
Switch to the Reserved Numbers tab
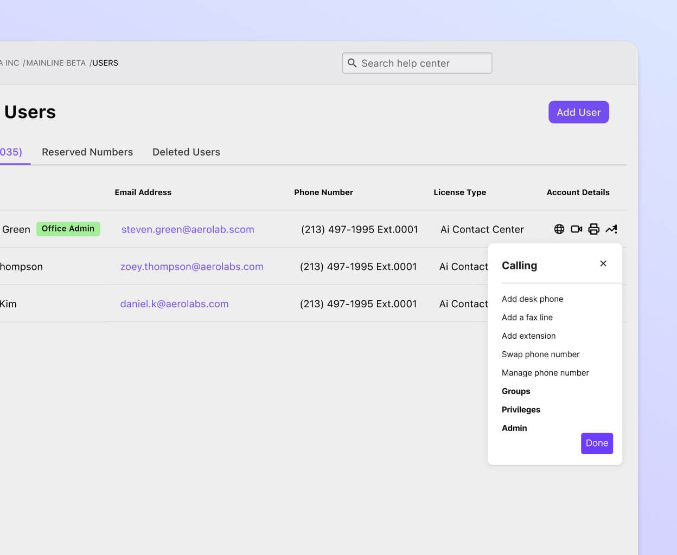[x=87, y=152]
